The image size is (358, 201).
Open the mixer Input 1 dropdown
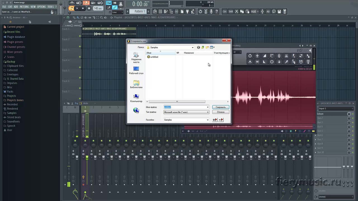[336, 109]
